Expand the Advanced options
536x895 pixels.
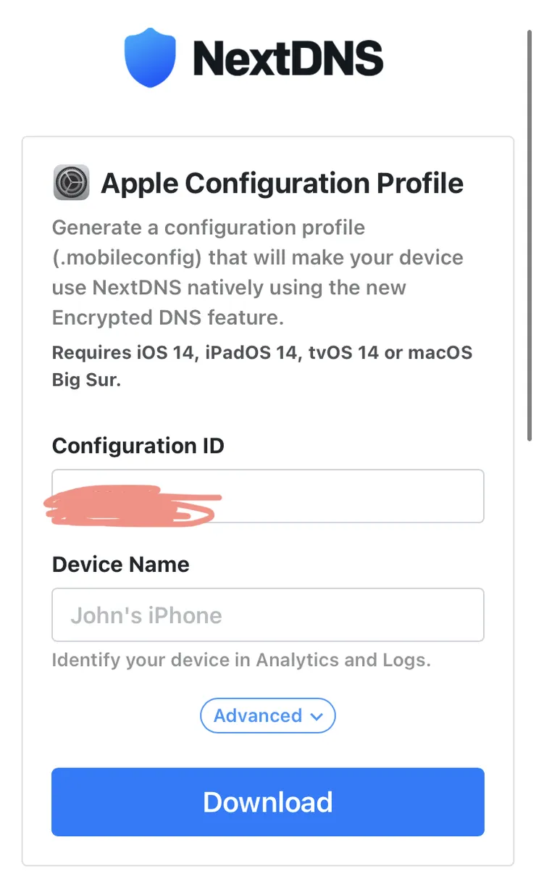coord(268,716)
